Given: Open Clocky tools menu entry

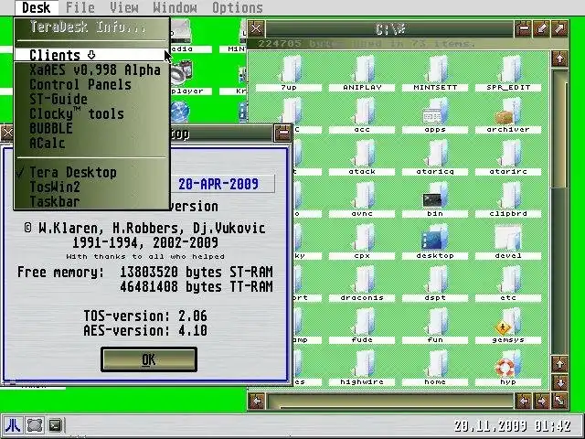Looking at the screenshot, I should (x=91, y=113).
